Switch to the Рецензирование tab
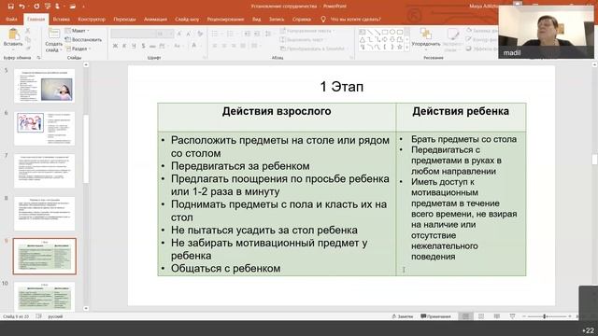This screenshot has width=598, height=336. point(225,19)
